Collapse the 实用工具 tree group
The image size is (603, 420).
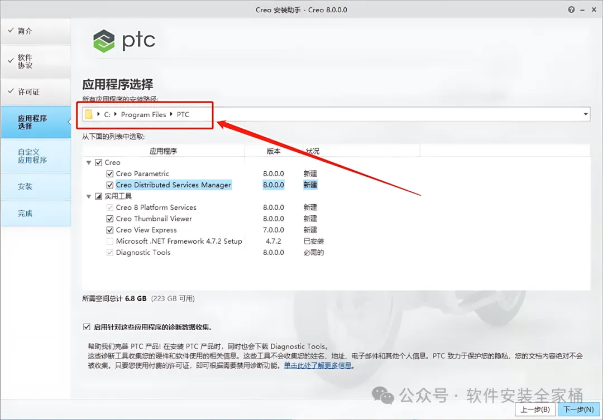[x=89, y=196]
